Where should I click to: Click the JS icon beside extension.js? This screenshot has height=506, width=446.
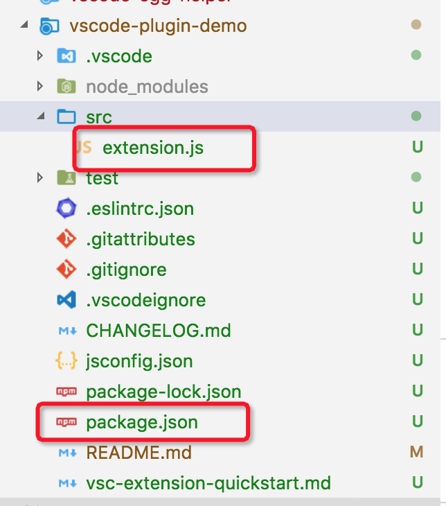pyautogui.click(x=82, y=147)
